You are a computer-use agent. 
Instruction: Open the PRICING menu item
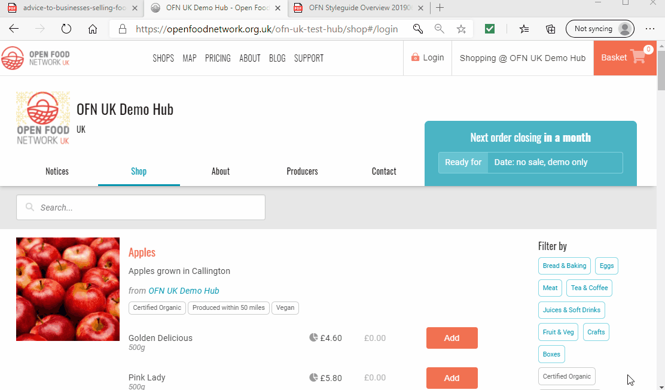[218, 58]
